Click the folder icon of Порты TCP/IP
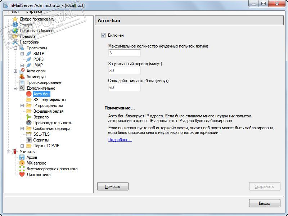 (29, 146)
